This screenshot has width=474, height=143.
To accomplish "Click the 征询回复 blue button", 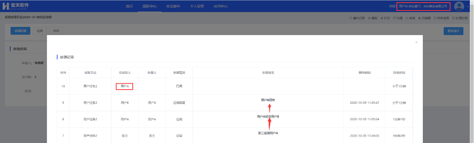I will [21, 31].
